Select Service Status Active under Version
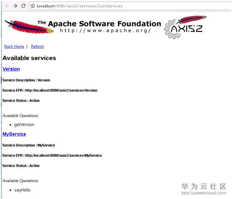232x199 pixels. pyautogui.click(x=21, y=100)
